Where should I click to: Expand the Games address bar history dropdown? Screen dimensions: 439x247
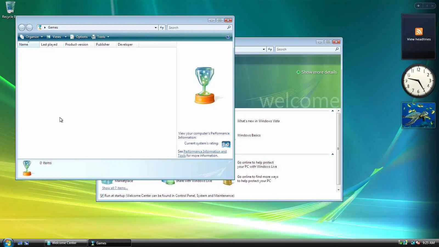point(156,27)
